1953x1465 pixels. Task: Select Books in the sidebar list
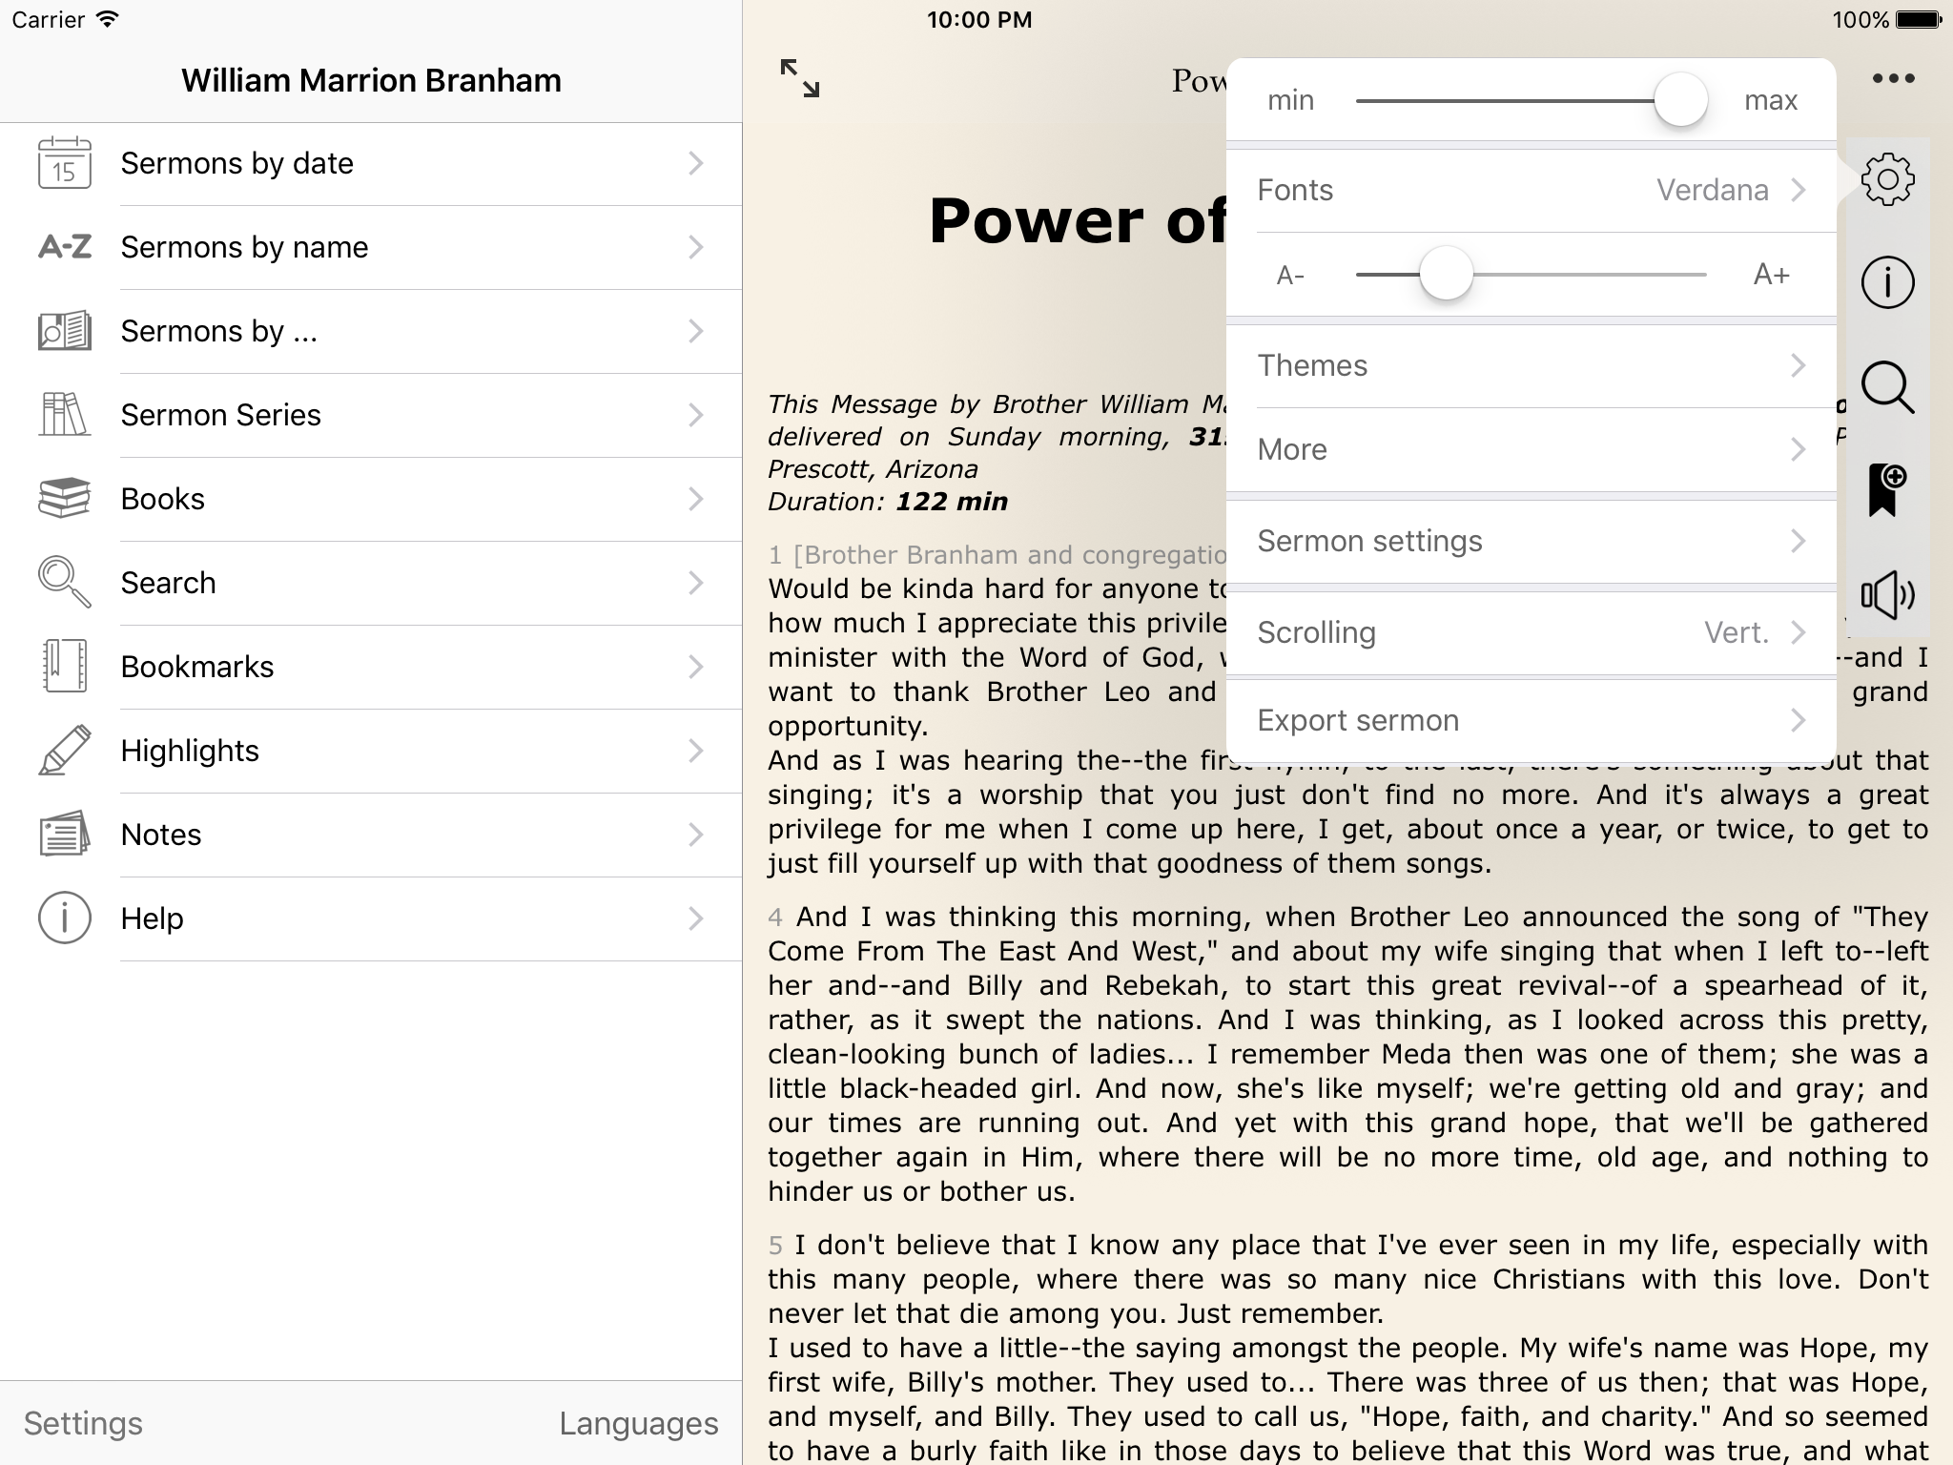[x=371, y=499]
